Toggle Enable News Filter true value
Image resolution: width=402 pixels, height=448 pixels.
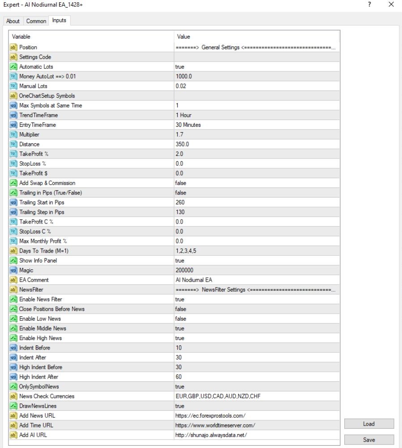tap(257, 299)
